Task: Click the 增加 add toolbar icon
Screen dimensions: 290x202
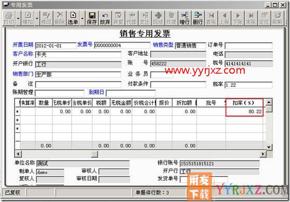Action: 28,18
